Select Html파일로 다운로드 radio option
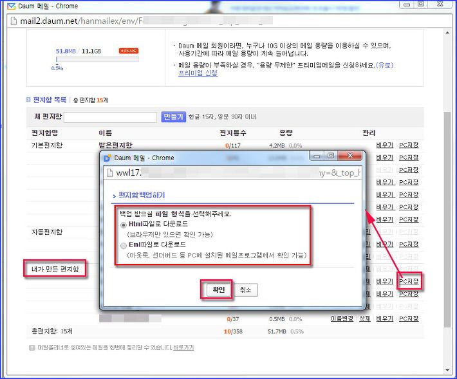This screenshot has height=379, width=457. (124, 225)
